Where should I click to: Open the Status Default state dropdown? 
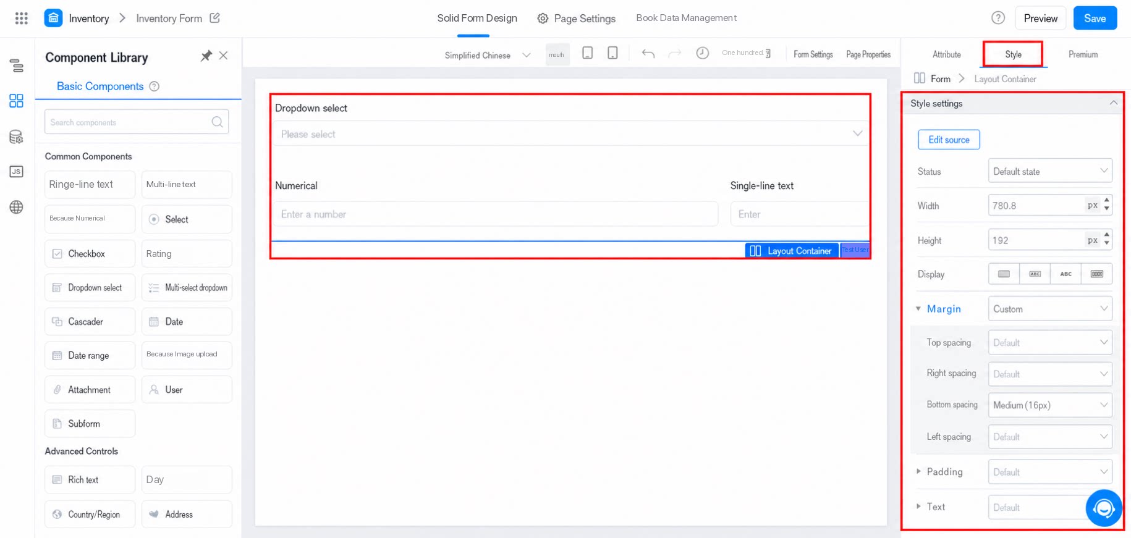[1050, 171]
